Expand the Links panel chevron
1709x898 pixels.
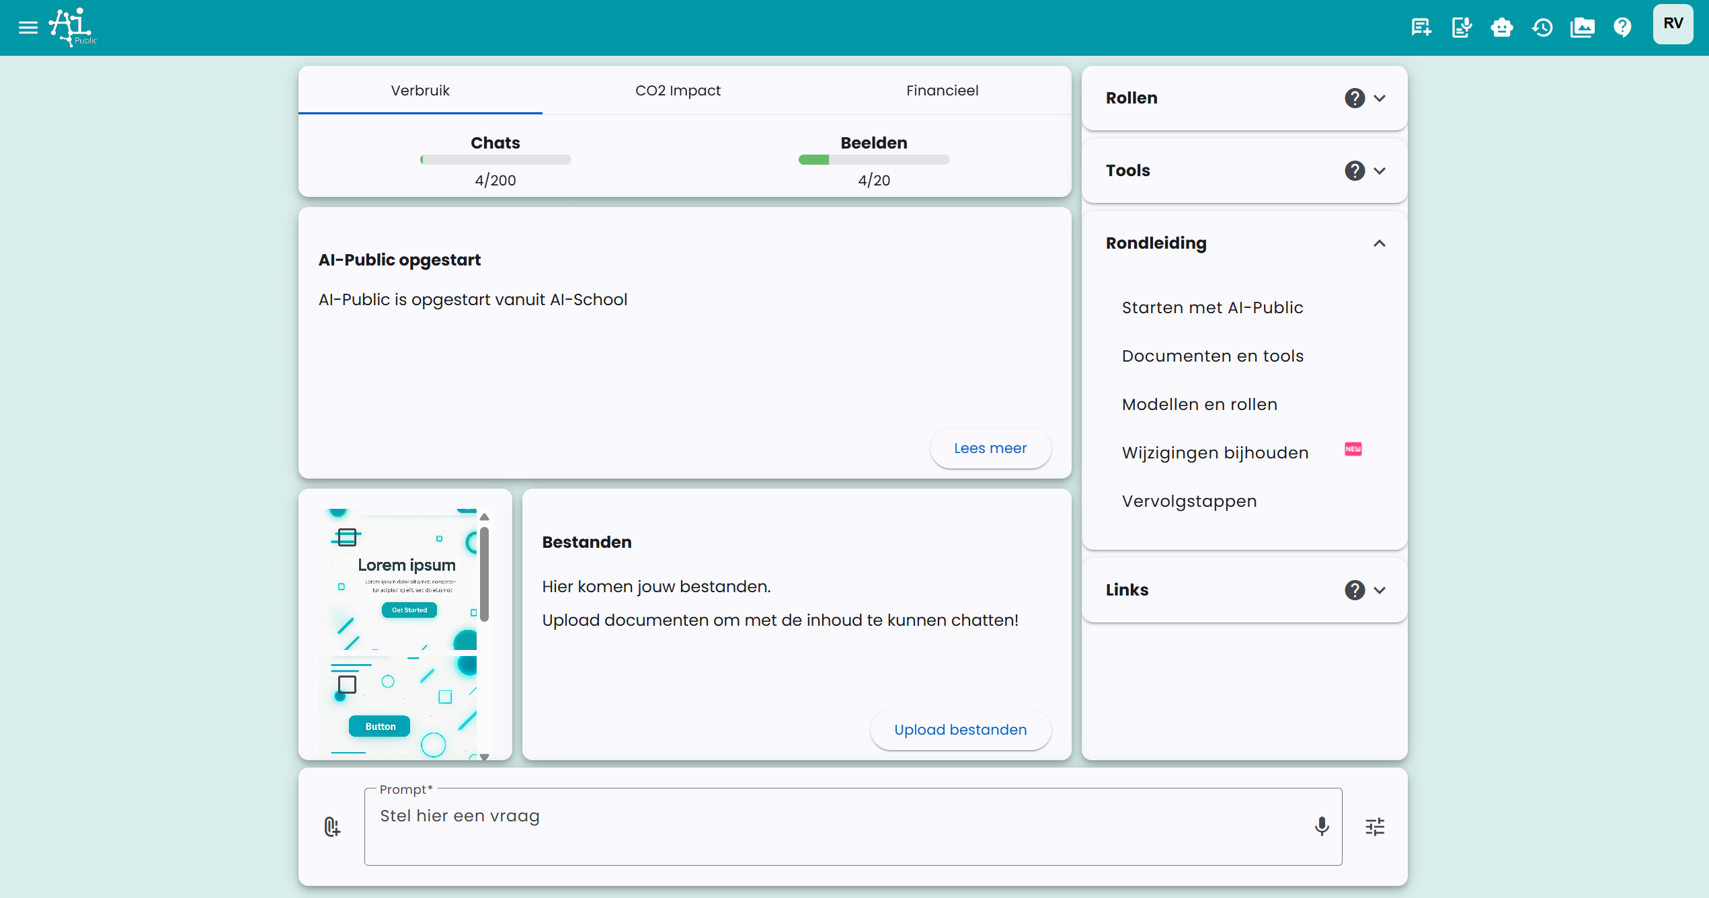pos(1380,590)
